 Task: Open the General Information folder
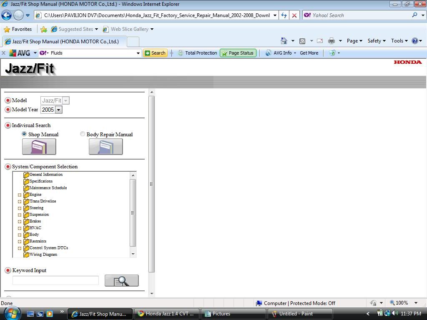tap(43, 175)
